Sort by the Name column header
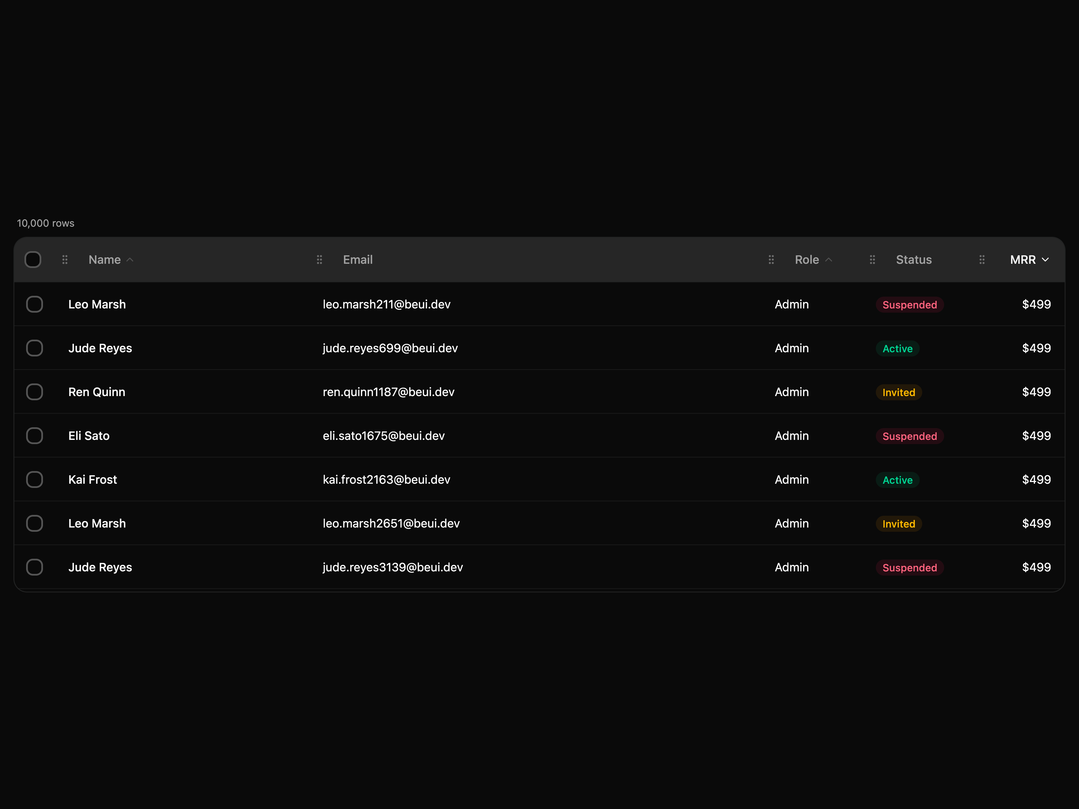1079x809 pixels. click(x=111, y=260)
